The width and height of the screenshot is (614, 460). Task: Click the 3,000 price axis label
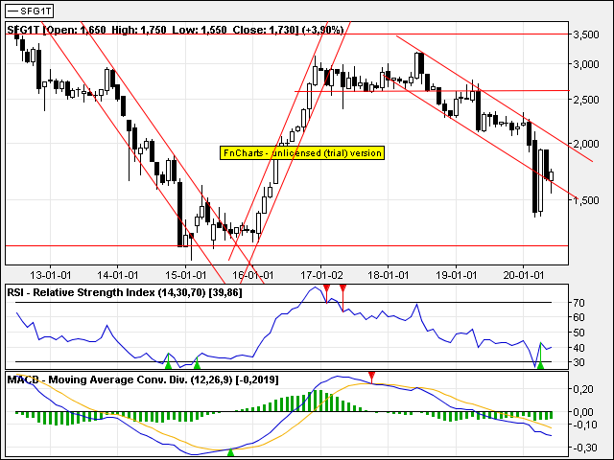click(x=586, y=64)
